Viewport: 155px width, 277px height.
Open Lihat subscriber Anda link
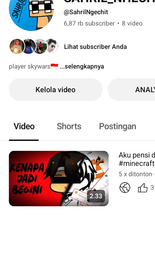(95, 47)
